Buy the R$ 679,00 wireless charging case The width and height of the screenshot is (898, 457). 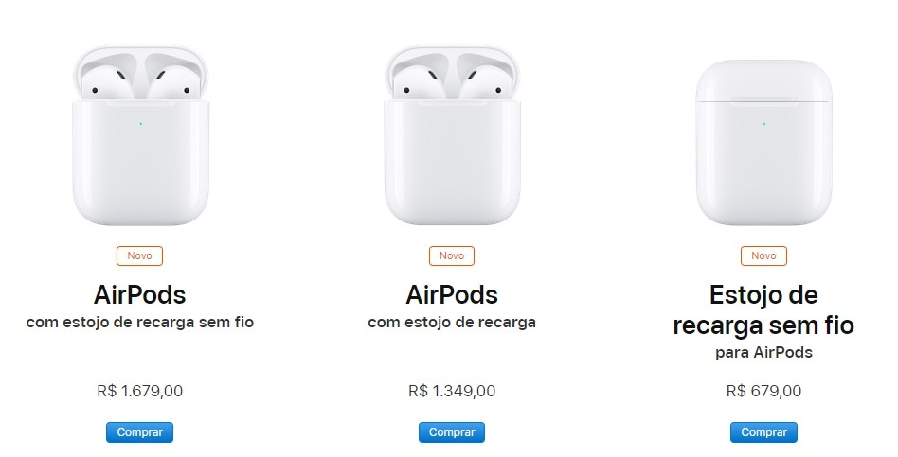(763, 432)
